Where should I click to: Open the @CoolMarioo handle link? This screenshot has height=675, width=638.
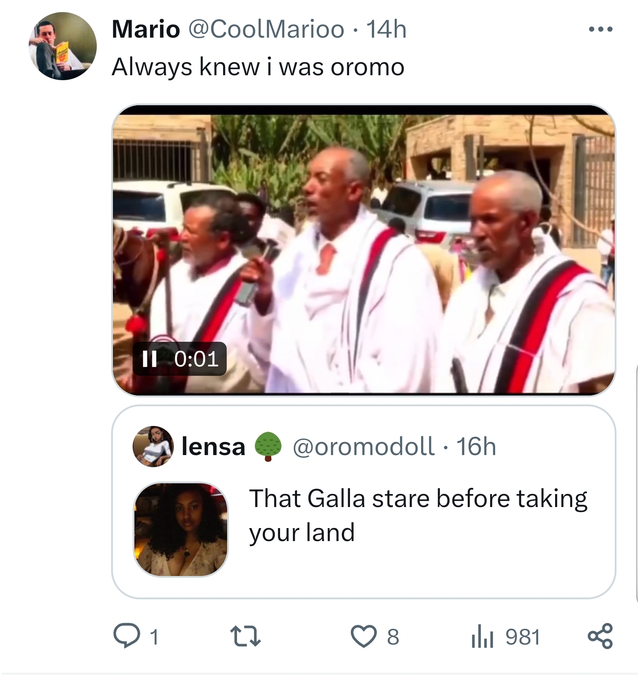[x=267, y=30]
